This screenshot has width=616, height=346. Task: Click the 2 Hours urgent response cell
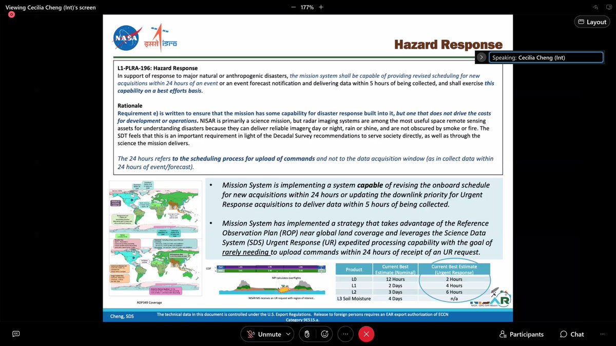455,279
